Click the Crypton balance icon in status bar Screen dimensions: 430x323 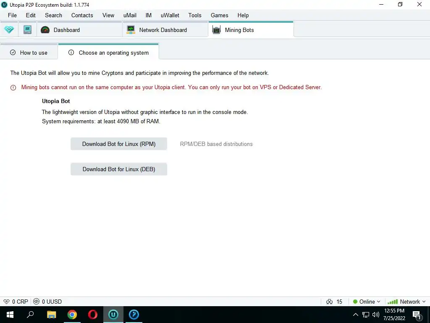pos(6,302)
